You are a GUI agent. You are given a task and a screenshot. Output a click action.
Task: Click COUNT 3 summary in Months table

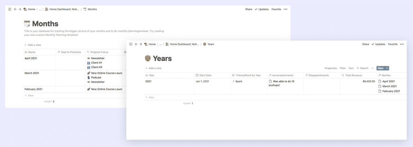[x=49, y=102]
